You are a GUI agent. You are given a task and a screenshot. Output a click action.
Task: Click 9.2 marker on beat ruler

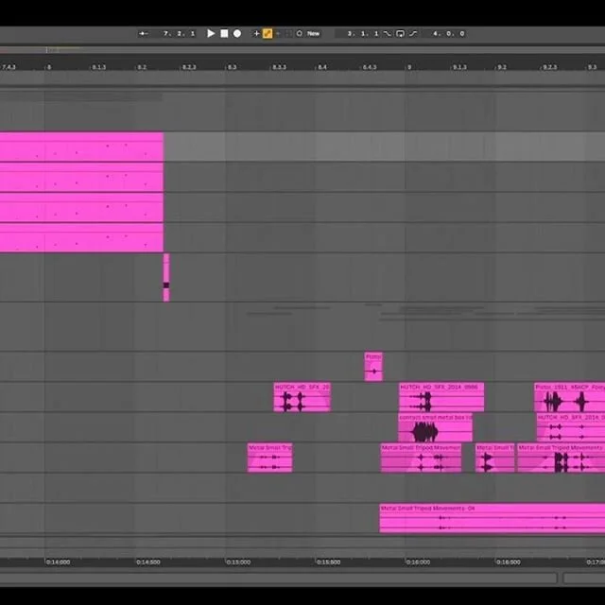coord(502,67)
